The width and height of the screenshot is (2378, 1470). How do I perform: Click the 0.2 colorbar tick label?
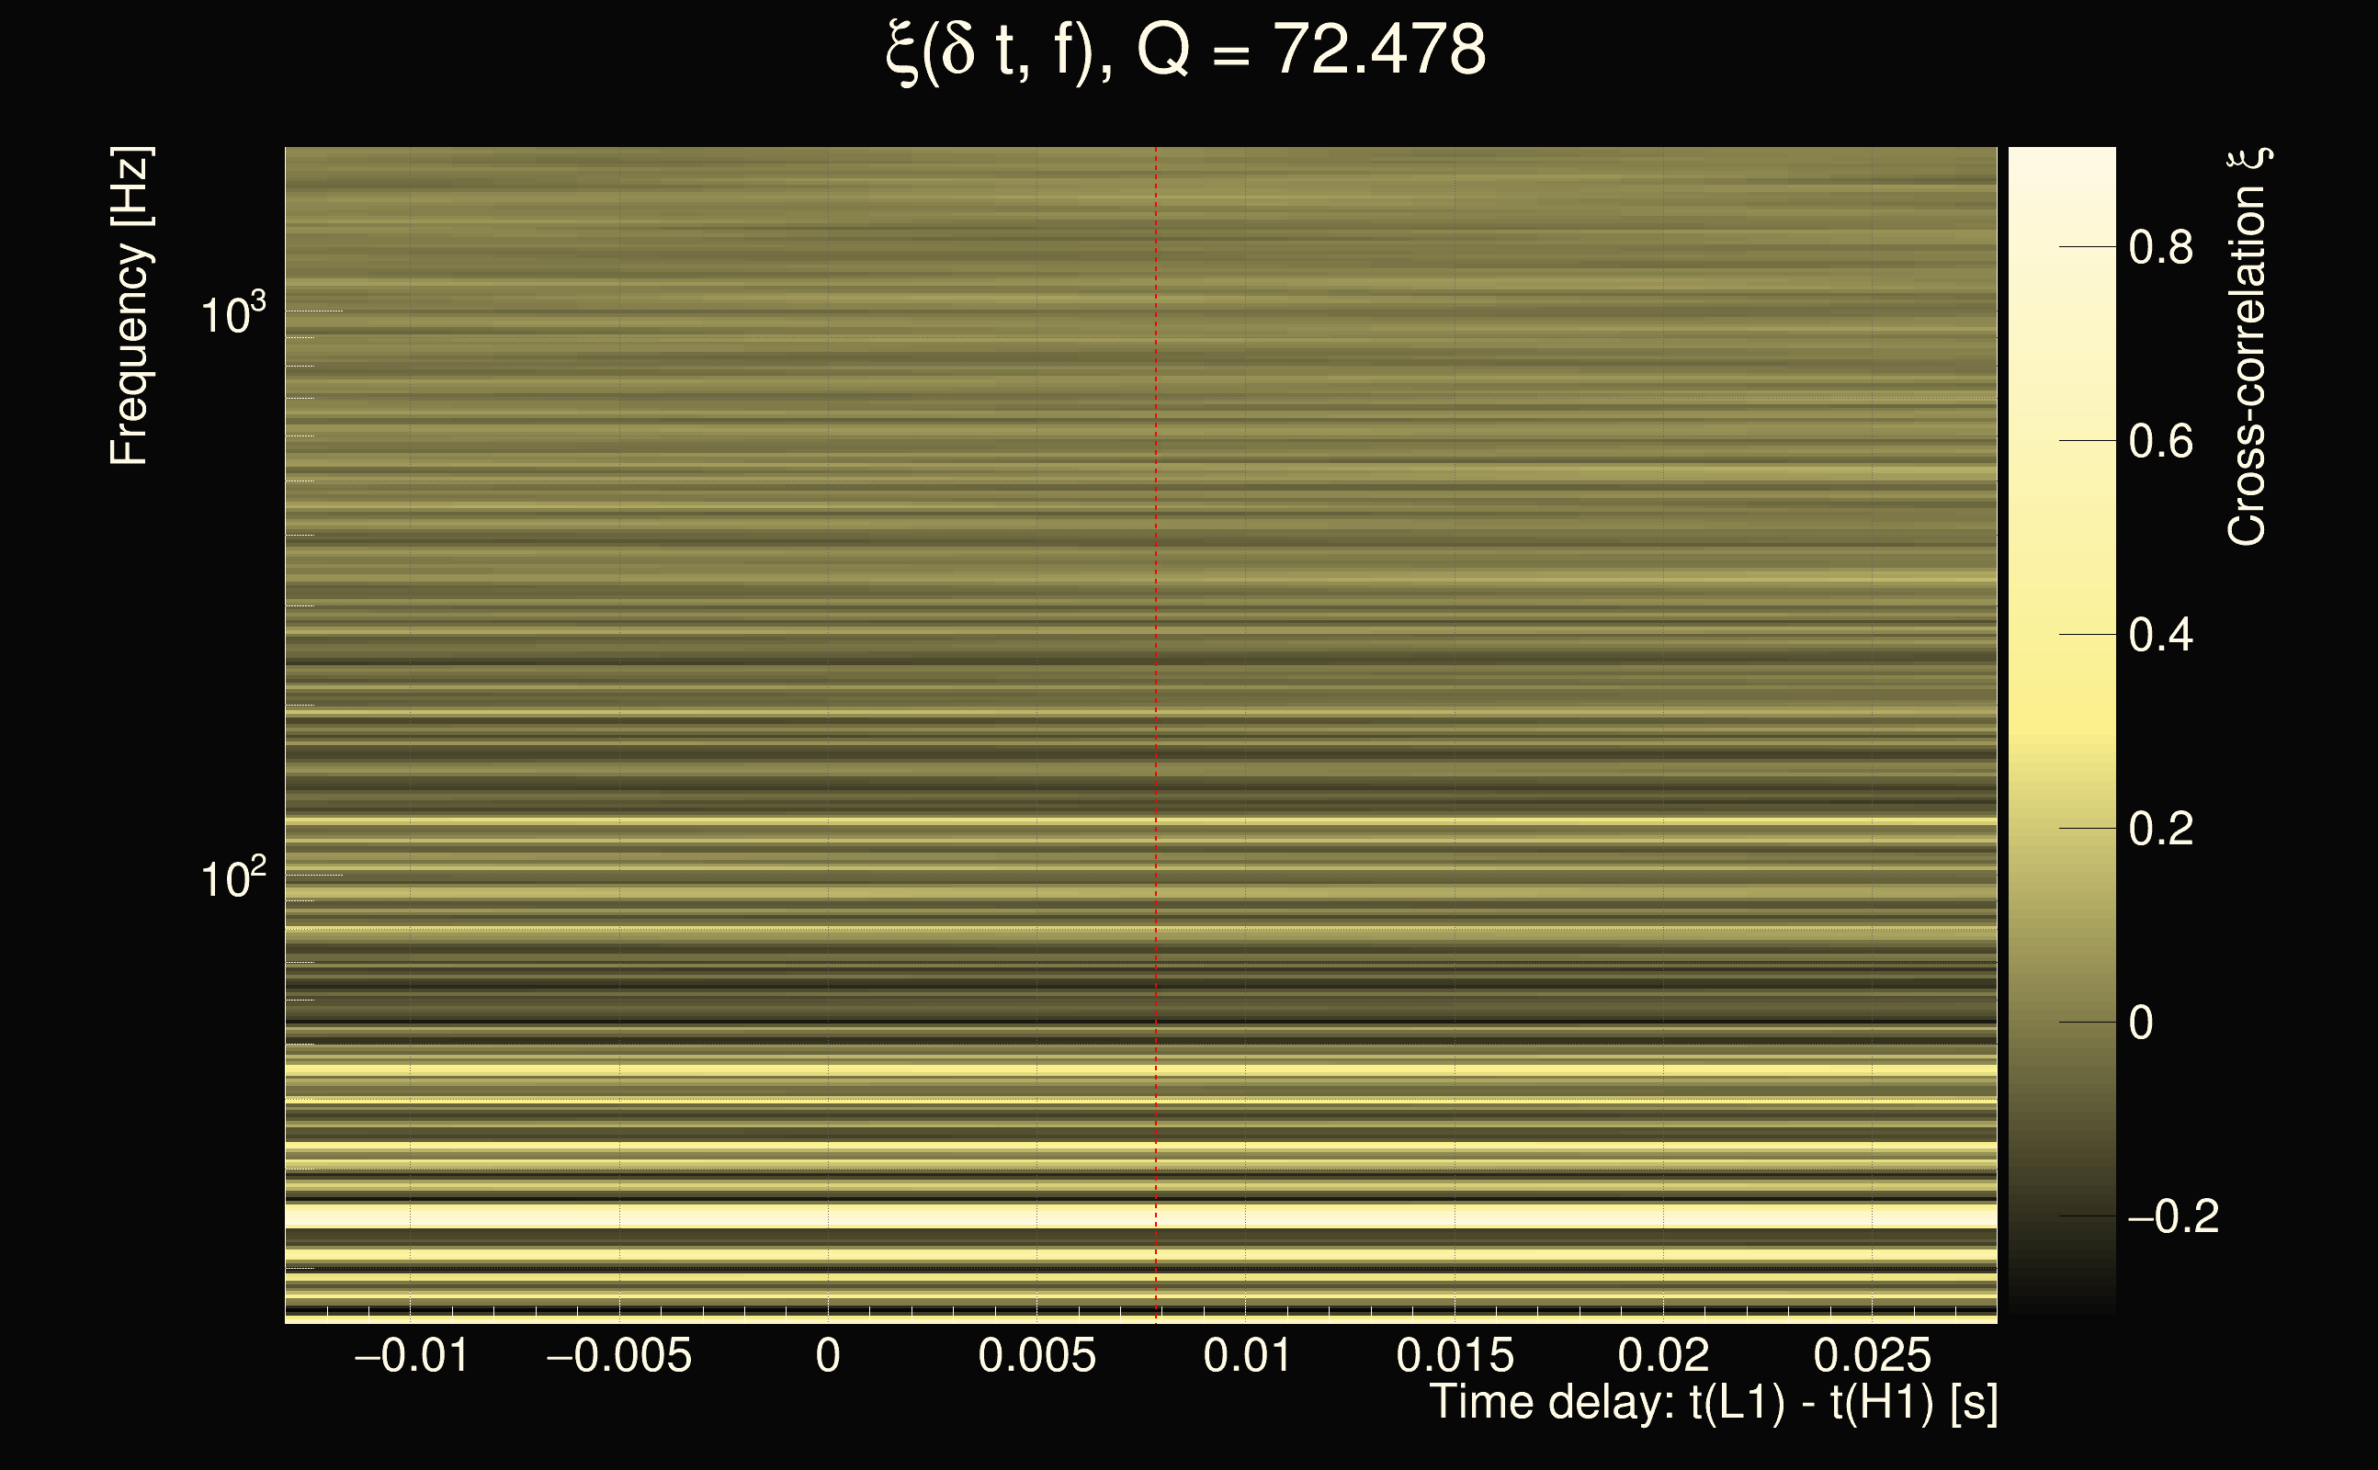click(2160, 829)
